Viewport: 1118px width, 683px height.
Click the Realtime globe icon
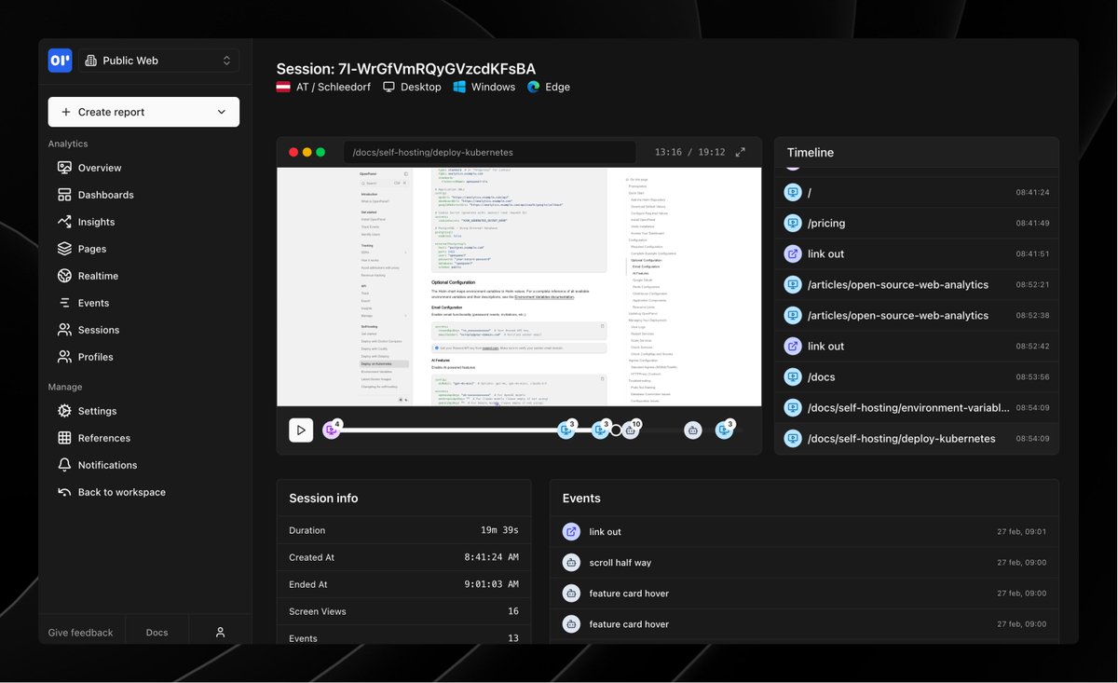pyautogui.click(x=64, y=276)
